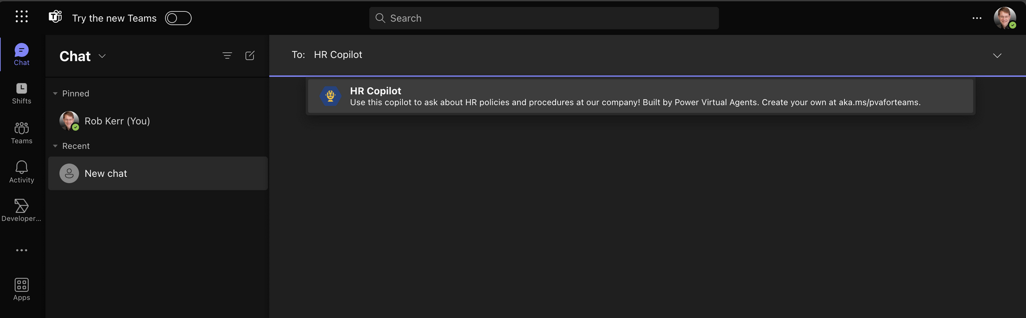Screen dimensions: 1026x318
Task: Go to Teams section in sidebar
Action: (x=22, y=133)
